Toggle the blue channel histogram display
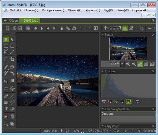The width and height of the screenshot is (158, 135). tap(122, 102)
